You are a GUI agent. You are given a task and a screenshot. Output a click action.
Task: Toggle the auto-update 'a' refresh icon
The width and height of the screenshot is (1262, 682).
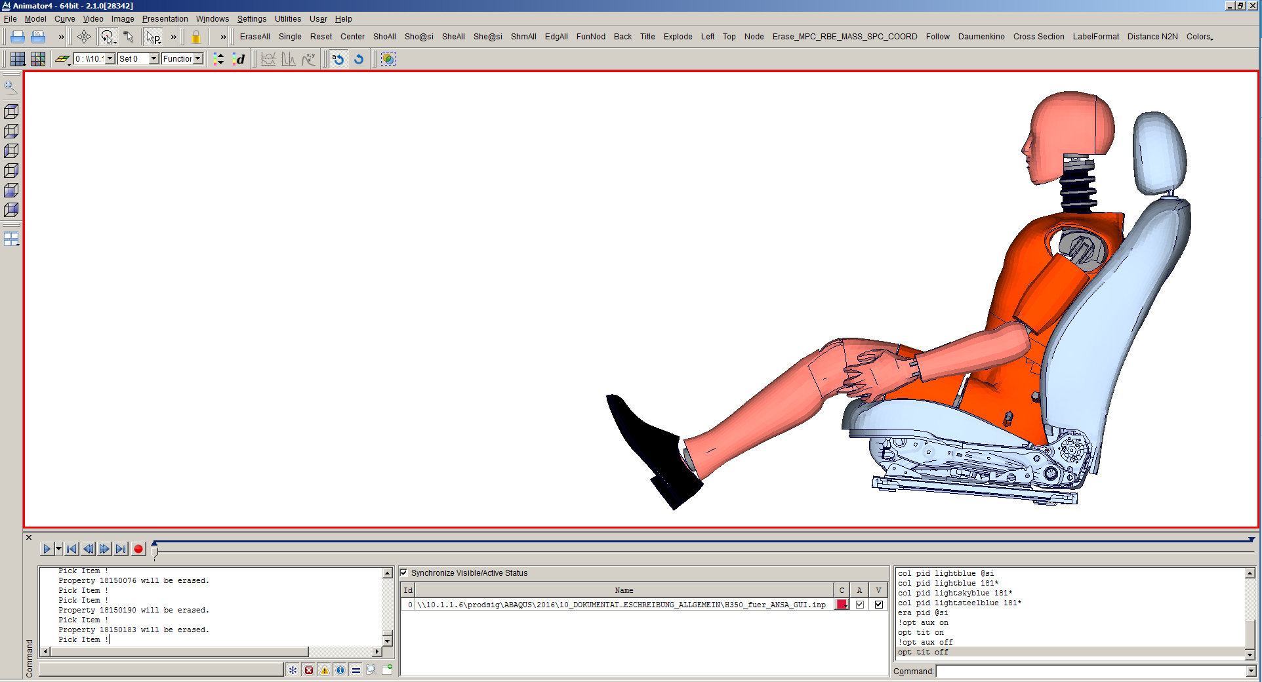pos(338,59)
